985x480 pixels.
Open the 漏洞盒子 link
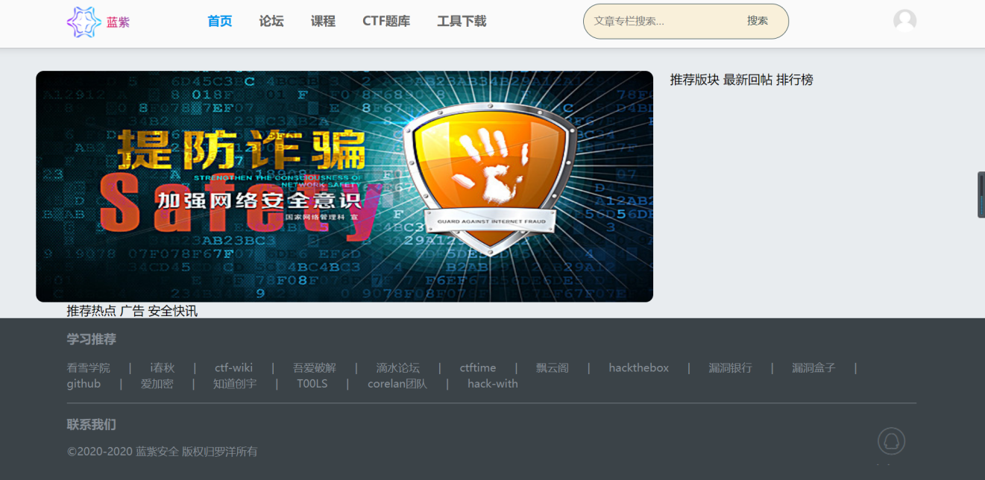tap(813, 367)
